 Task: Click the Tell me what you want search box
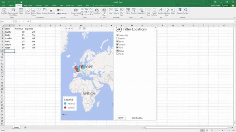[105, 5]
